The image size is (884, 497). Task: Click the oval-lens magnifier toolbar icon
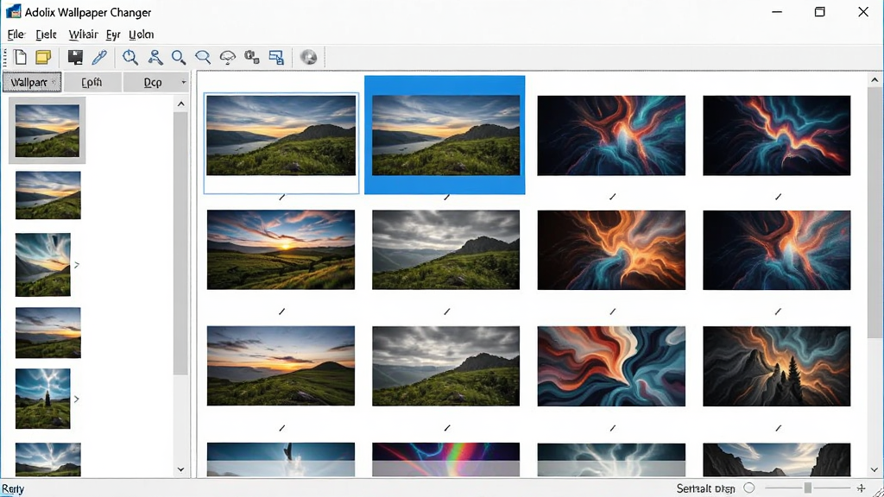click(x=203, y=57)
